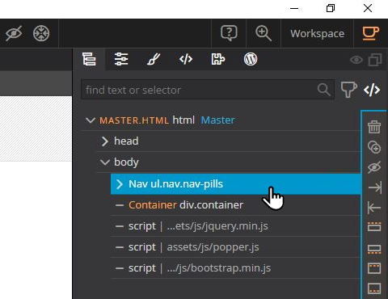388x299 pixels.
Task: Toggle the hidden-eye visibility icon in top toolbar
Action: tap(14, 33)
